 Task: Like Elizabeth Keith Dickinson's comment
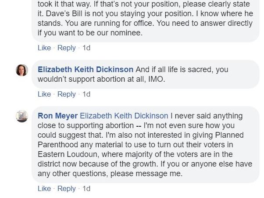(44, 94)
